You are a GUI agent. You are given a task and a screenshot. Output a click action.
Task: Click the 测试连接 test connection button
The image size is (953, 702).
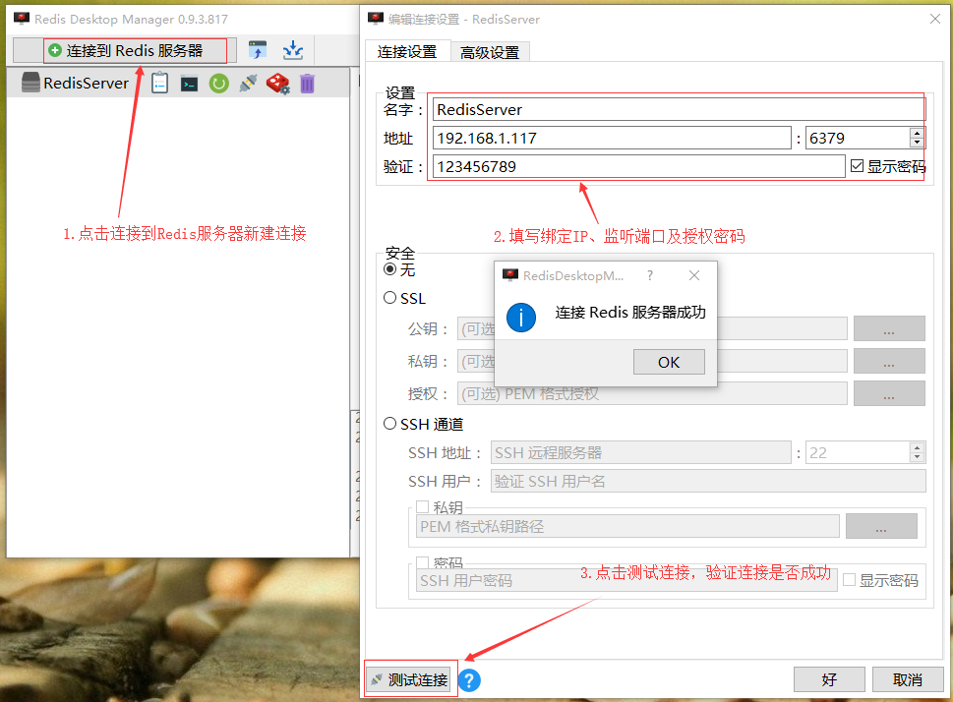[x=410, y=679]
